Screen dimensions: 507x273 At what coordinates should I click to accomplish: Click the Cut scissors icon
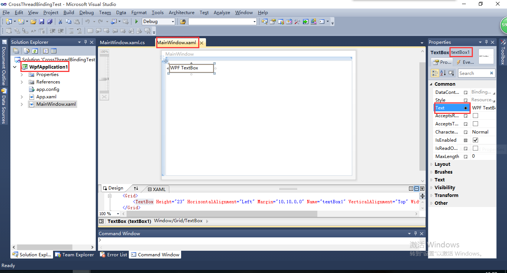pos(60,22)
